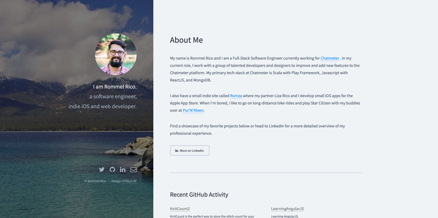Image resolution: width=438 pixels, height=218 pixels.
Task: Click the circular profile photo
Action: (x=116, y=54)
